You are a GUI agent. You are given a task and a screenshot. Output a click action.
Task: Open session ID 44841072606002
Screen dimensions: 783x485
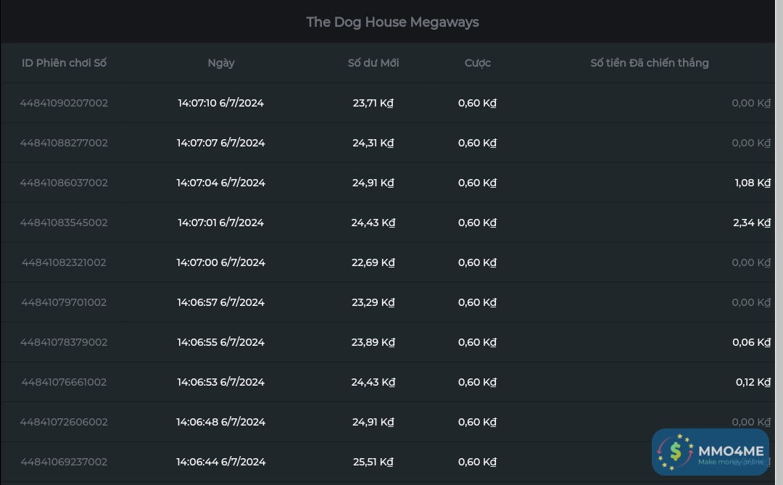[x=64, y=422]
